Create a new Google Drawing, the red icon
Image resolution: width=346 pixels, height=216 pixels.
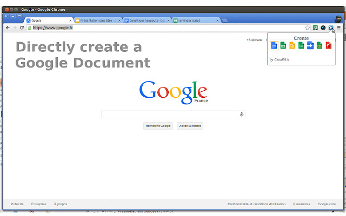pos(329,45)
